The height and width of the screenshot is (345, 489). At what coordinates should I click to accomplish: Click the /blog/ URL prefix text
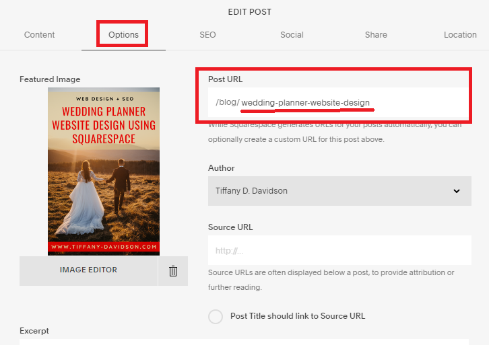pyautogui.click(x=228, y=102)
